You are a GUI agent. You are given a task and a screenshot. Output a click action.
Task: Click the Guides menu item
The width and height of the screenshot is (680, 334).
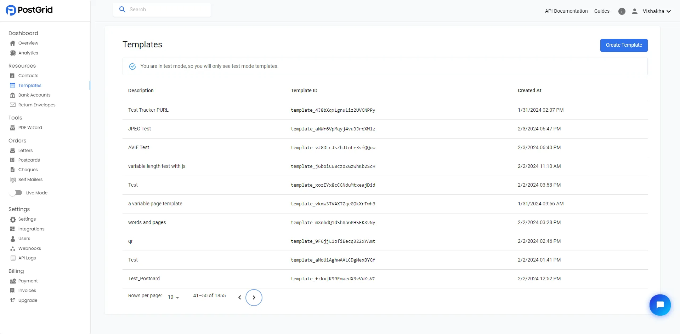coord(602,11)
